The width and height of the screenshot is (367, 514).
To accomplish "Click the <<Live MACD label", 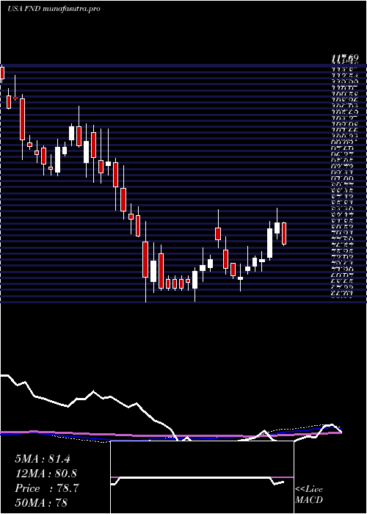I will pos(309,495).
